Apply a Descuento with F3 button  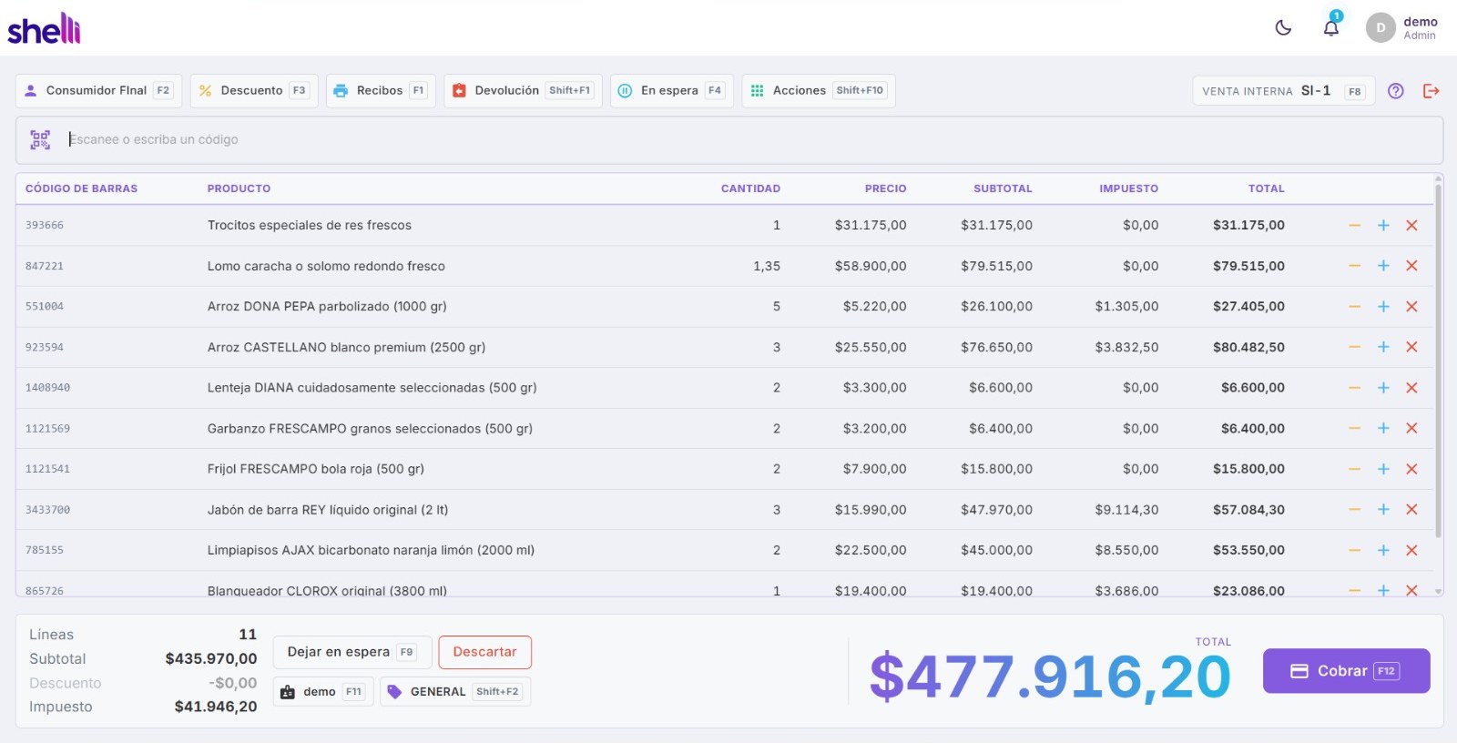click(x=253, y=90)
